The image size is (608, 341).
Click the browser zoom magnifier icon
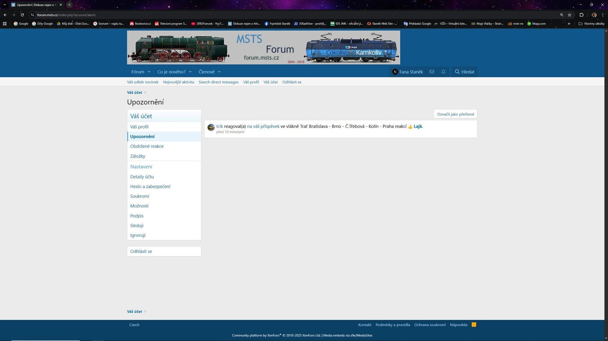pyautogui.click(x=562, y=15)
